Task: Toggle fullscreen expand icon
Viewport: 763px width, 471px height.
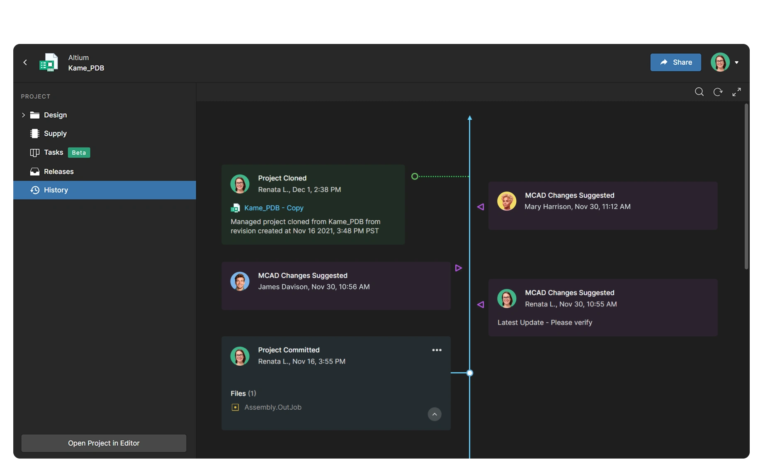Action: tap(736, 92)
